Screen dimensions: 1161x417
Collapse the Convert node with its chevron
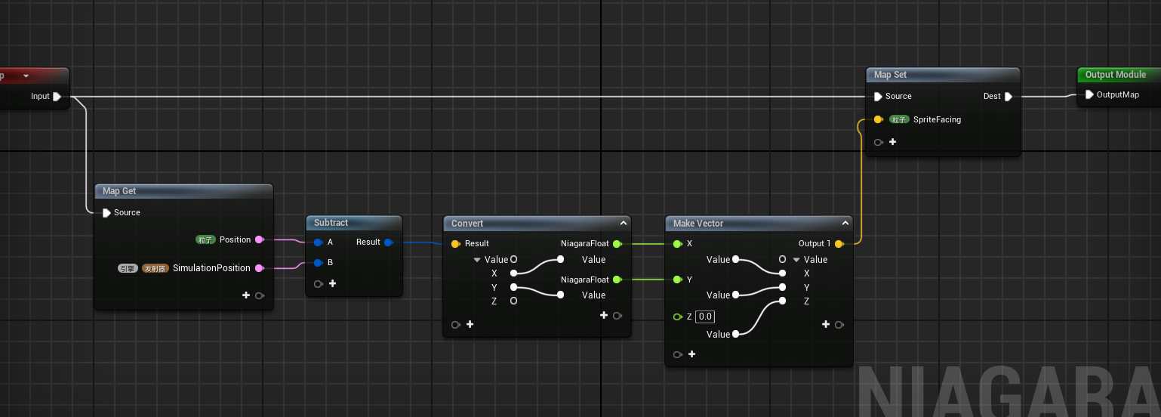[624, 224]
